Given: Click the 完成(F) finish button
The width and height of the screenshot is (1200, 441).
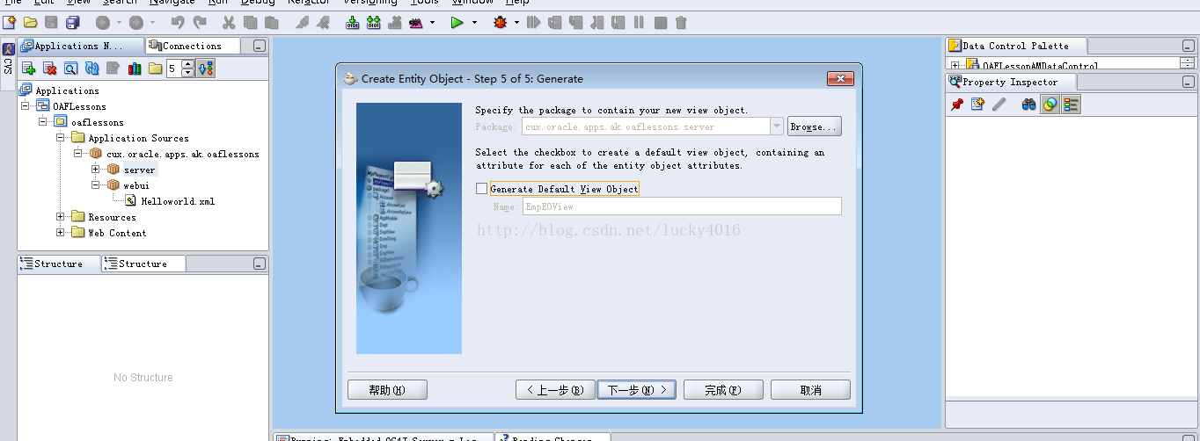Looking at the screenshot, I should [x=722, y=390].
